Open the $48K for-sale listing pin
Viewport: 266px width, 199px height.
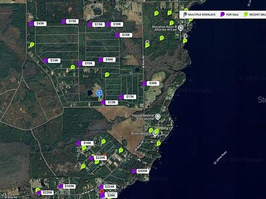pos(100,60)
